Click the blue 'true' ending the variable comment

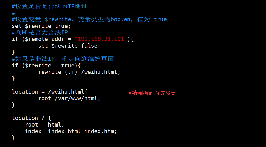(x=160, y=19)
